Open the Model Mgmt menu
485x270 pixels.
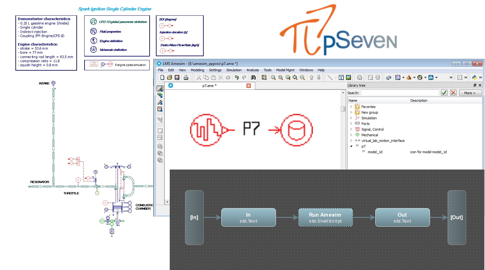tap(285, 70)
